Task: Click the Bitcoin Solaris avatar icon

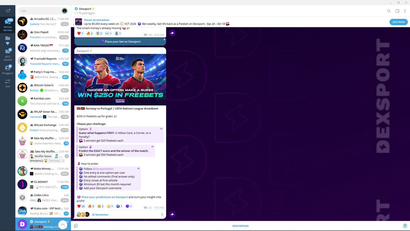Action: click(23, 88)
